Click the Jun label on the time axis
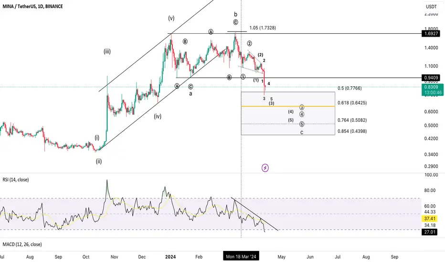 310,257
